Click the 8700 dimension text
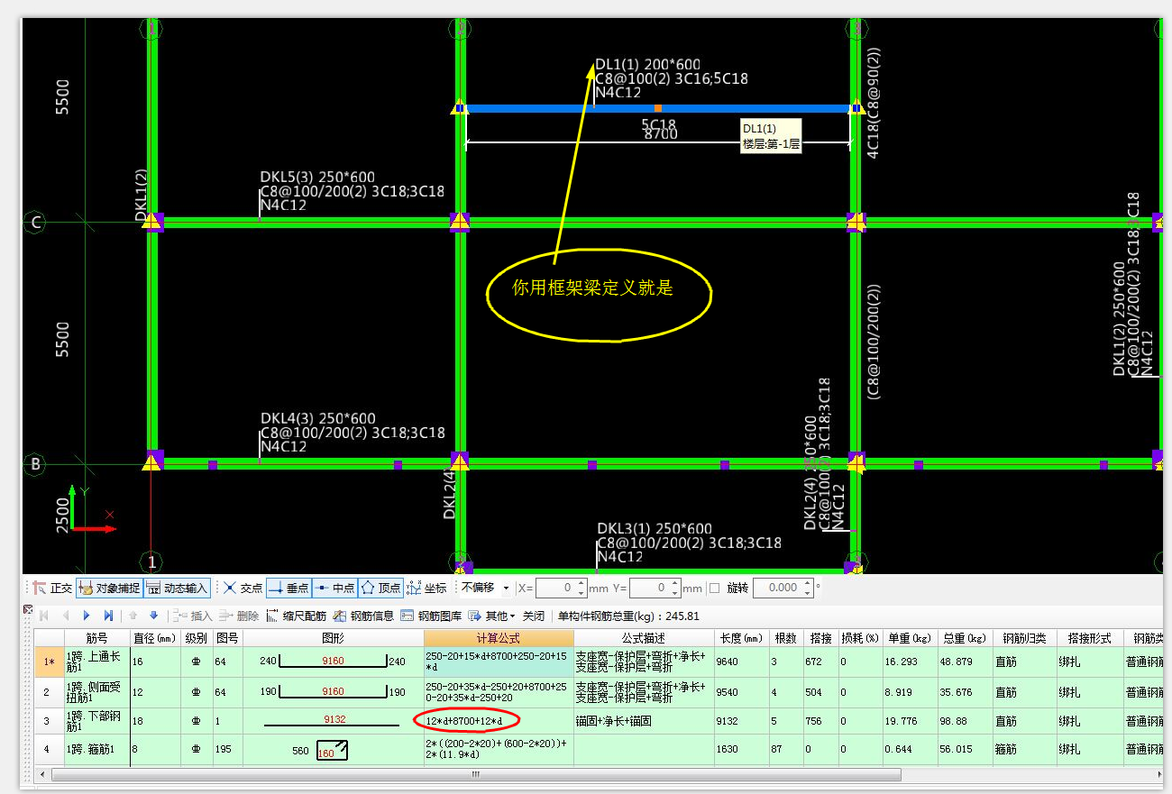This screenshot has height=794, width=1172. pos(661,134)
